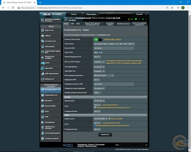Open AiCloud 2.0 cloud icon

[x=43, y=79]
